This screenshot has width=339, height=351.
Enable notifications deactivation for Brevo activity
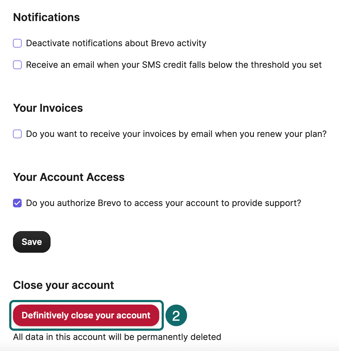point(17,43)
